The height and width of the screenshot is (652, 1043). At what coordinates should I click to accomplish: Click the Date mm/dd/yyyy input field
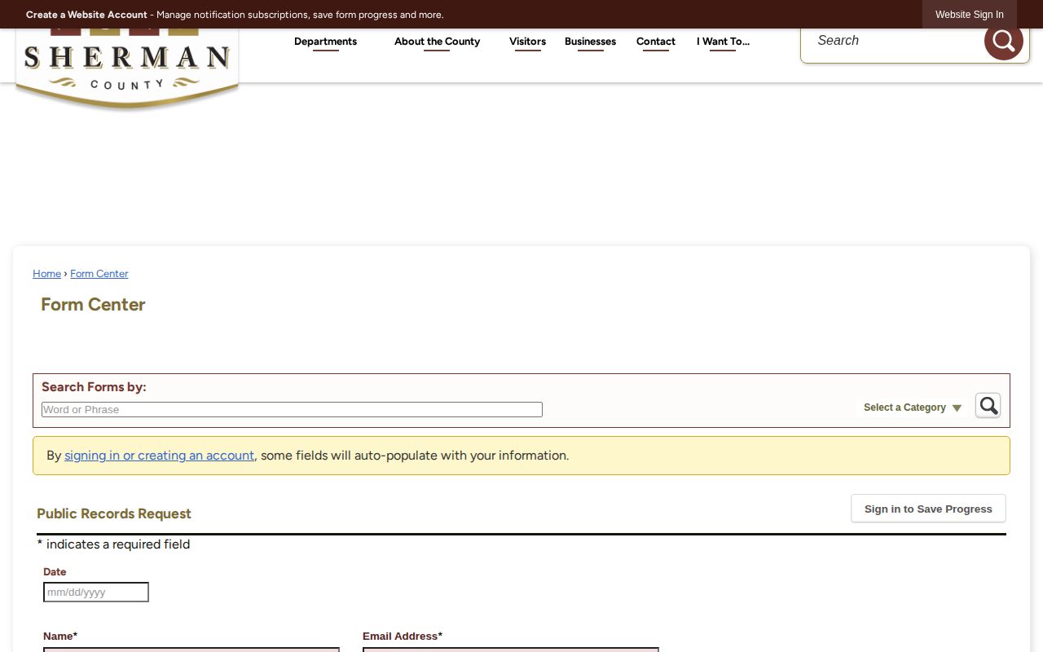click(96, 593)
